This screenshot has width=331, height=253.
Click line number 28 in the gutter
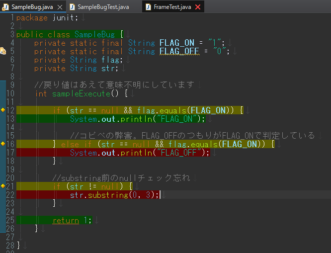10,246
